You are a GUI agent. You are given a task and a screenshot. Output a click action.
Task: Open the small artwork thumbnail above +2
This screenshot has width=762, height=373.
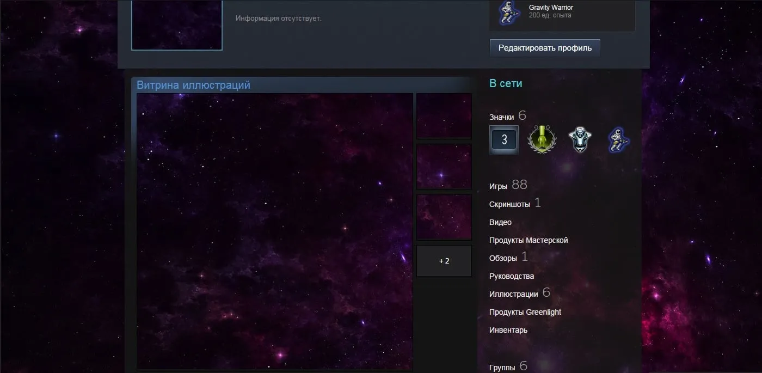444,217
